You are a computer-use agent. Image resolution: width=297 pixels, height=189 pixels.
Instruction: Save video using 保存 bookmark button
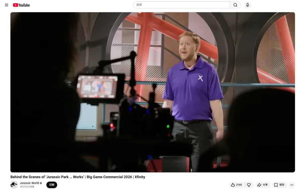tap(279, 185)
